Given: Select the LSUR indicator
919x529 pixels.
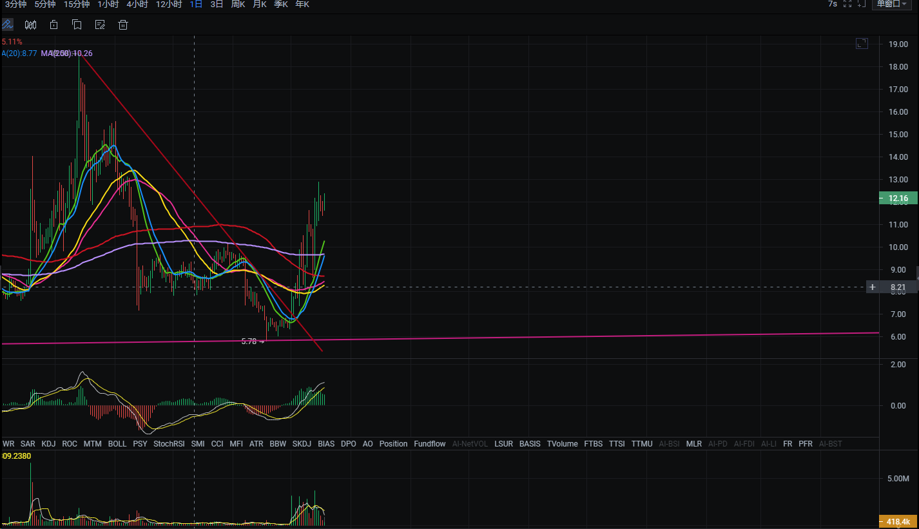Looking at the screenshot, I should (x=504, y=444).
